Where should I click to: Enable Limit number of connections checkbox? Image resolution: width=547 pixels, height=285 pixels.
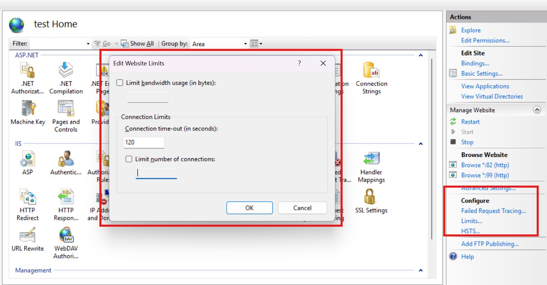[129, 159]
